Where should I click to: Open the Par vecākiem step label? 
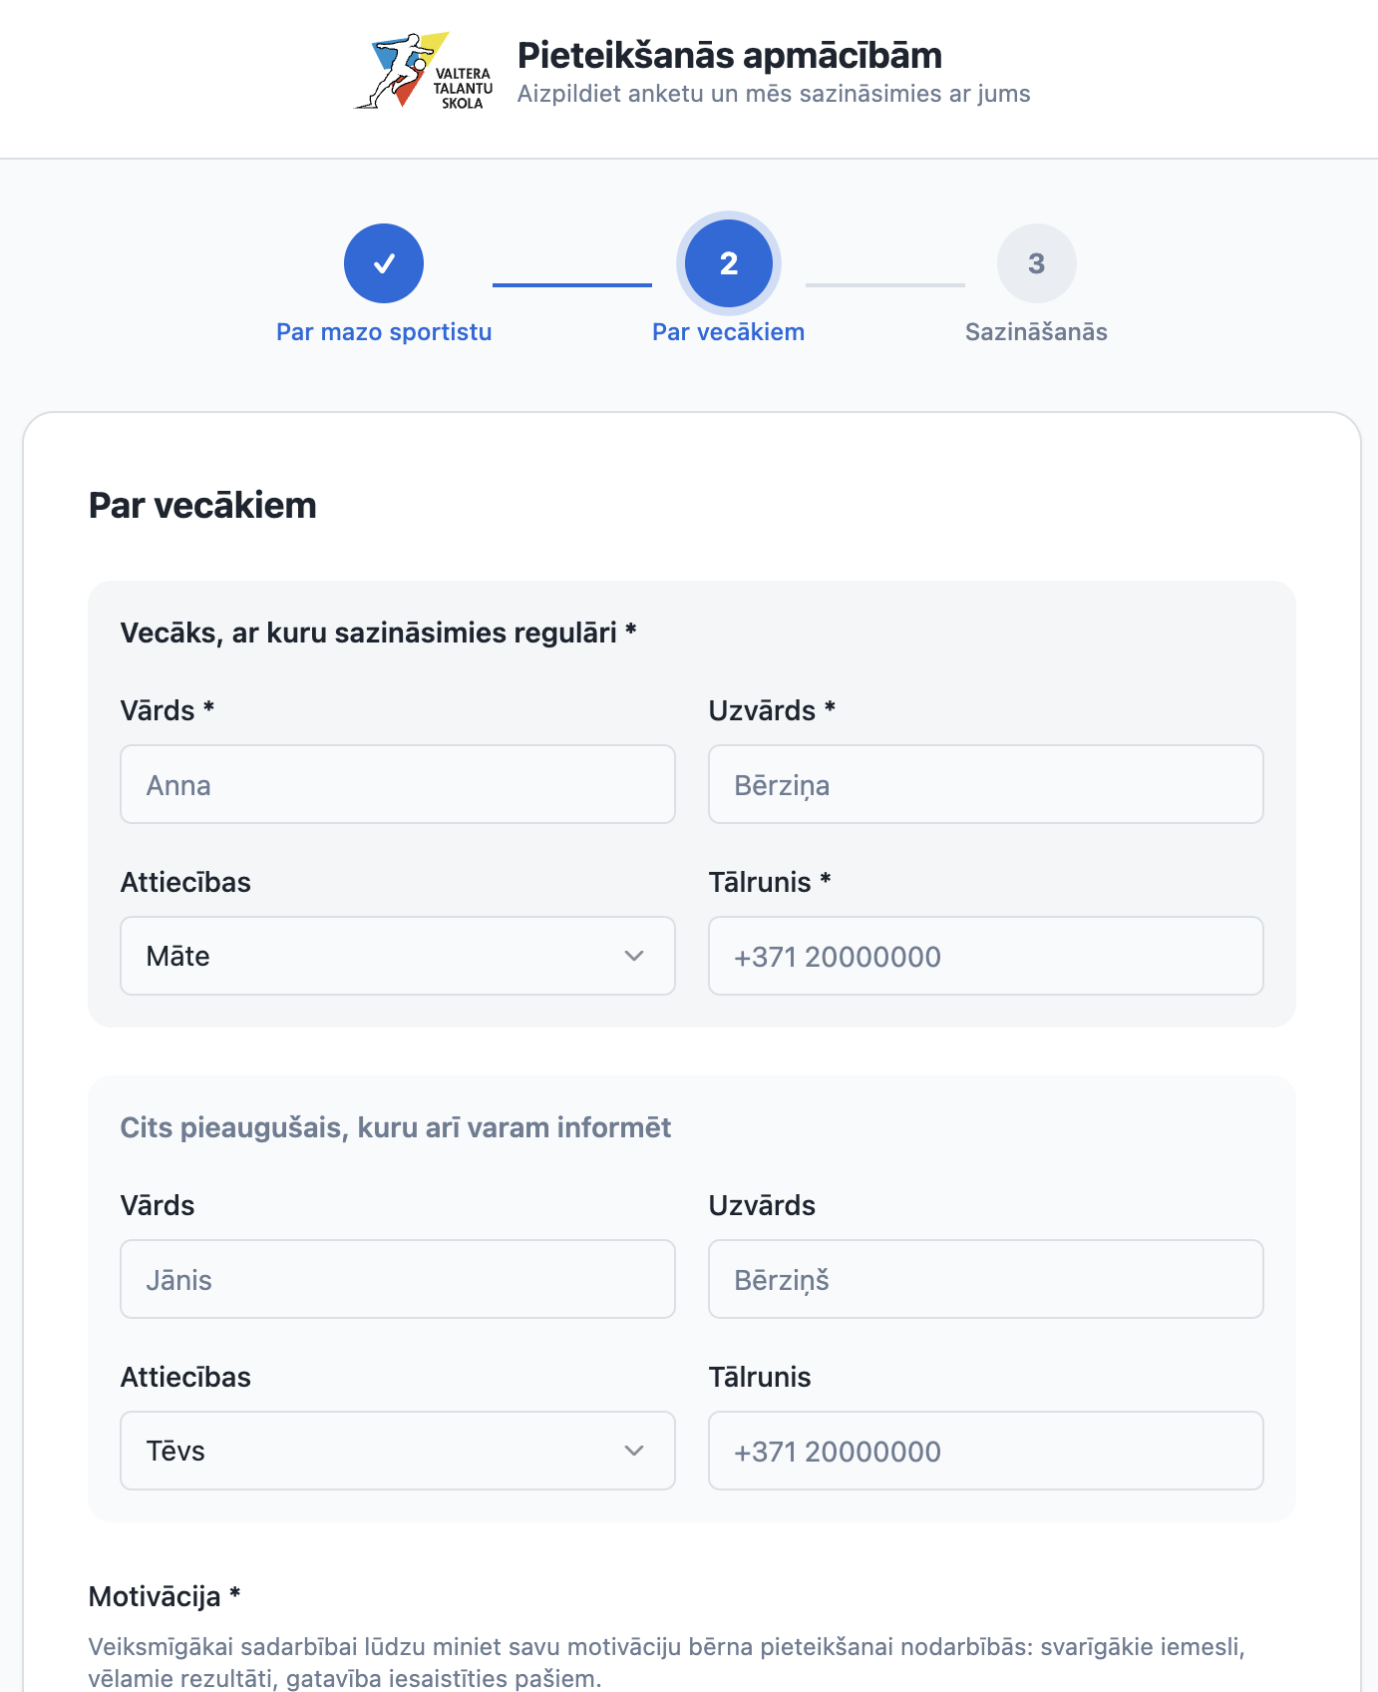729,332
